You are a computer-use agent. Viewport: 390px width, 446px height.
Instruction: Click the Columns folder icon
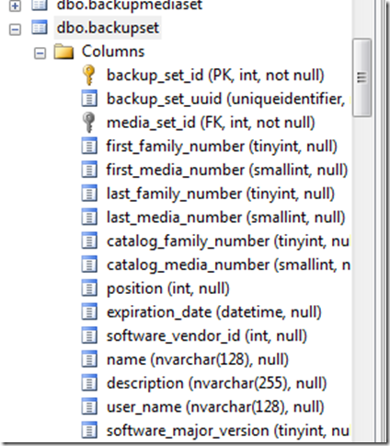pos(63,52)
